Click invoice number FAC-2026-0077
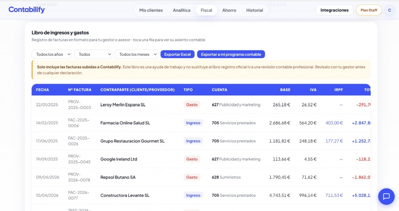The height and width of the screenshot is (211, 399). click(78, 195)
